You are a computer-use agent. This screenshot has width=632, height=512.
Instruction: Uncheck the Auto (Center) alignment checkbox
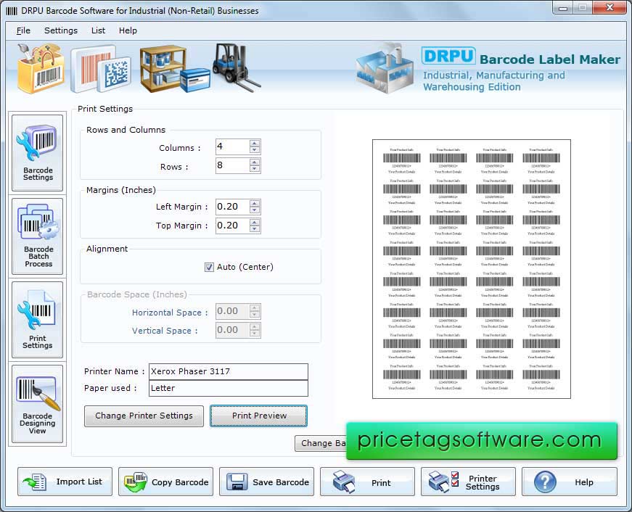tap(209, 267)
